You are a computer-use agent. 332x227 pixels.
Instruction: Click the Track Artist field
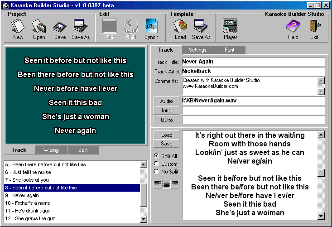point(254,71)
